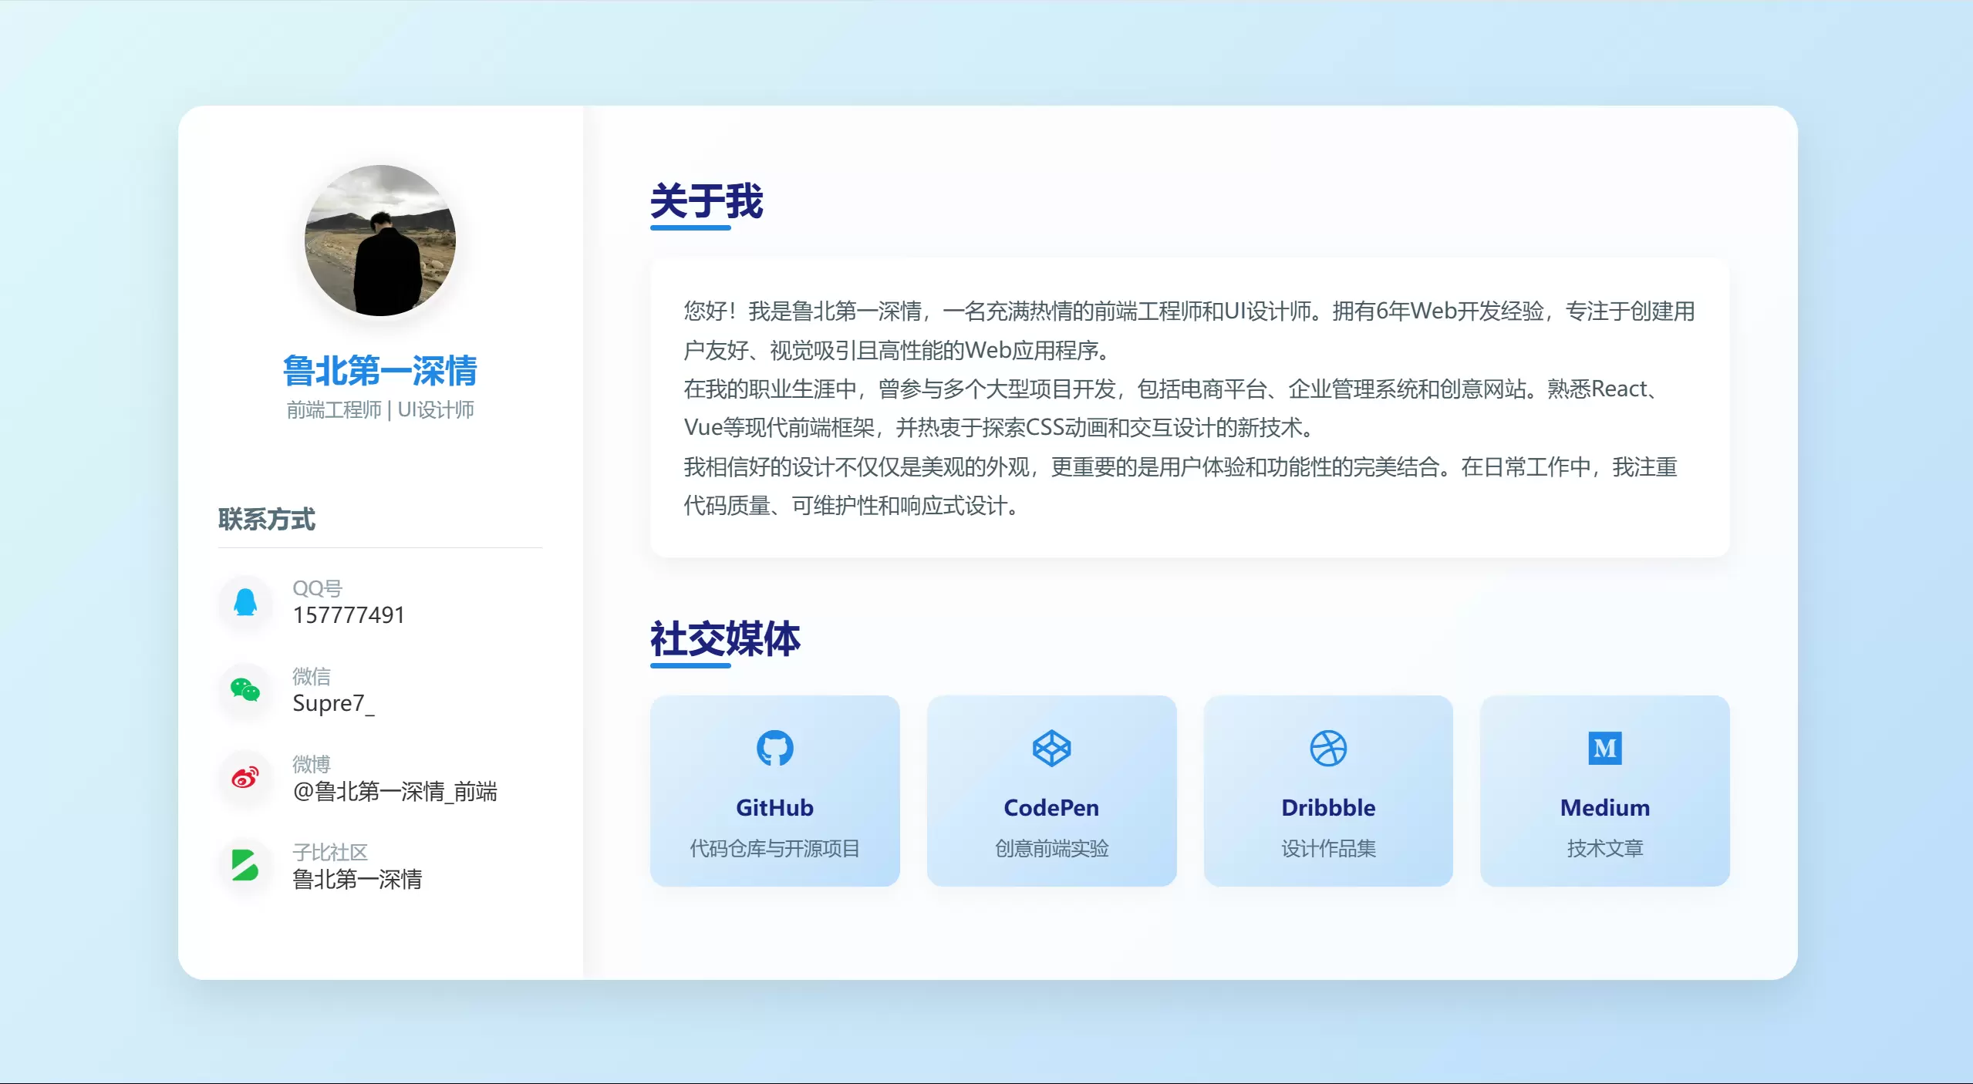Image resolution: width=1973 pixels, height=1084 pixels.
Task: Click the QQ penguin icon
Action: [x=245, y=602]
